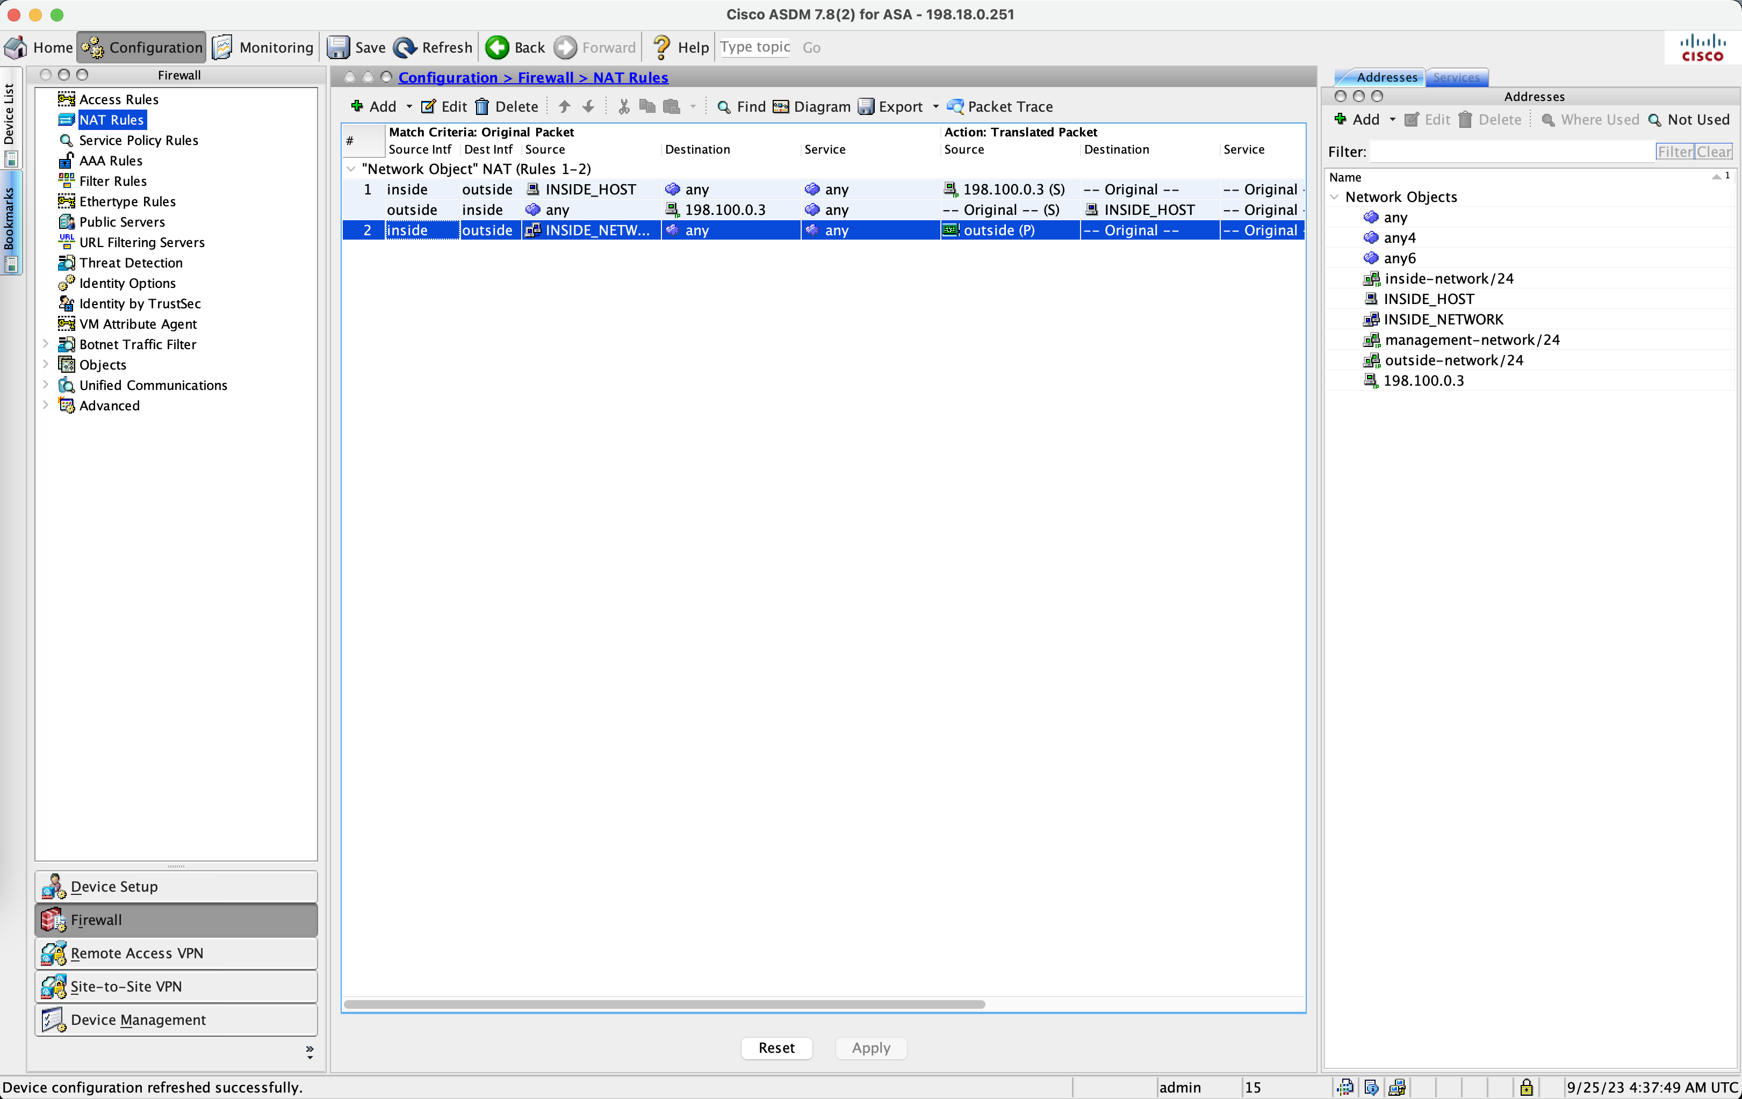The height and width of the screenshot is (1099, 1742).
Task: Open the Export dropdown arrow
Action: 935,107
